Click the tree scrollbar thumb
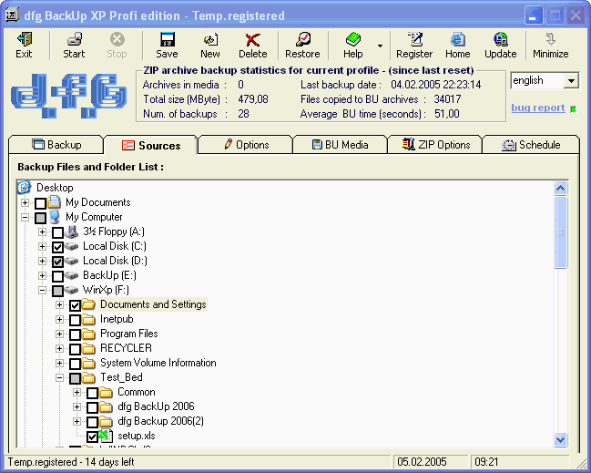The image size is (591, 473). coord(560,232)
